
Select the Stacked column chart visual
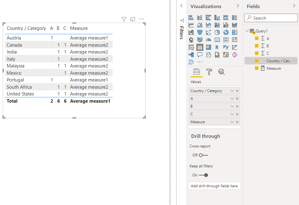(200, 17)
